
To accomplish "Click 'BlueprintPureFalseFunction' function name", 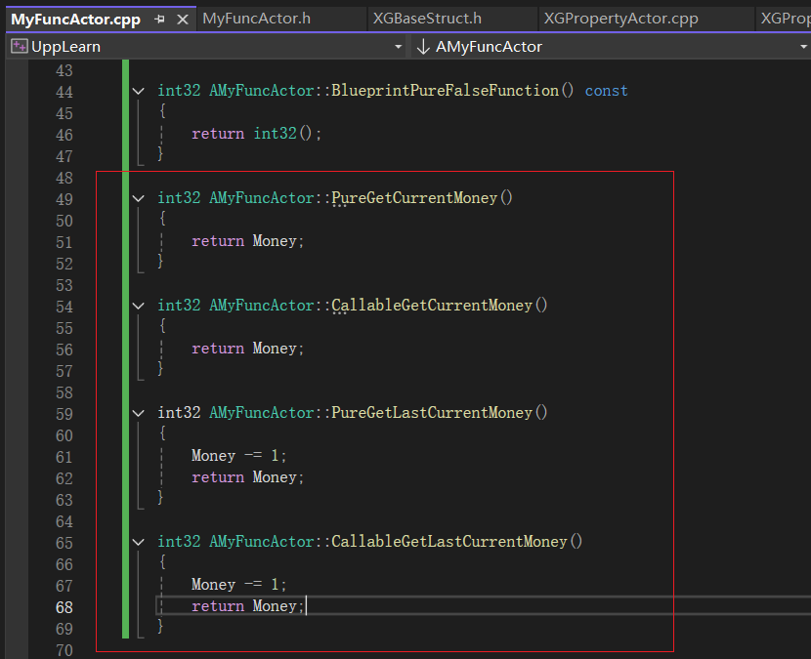I will 445,91.
